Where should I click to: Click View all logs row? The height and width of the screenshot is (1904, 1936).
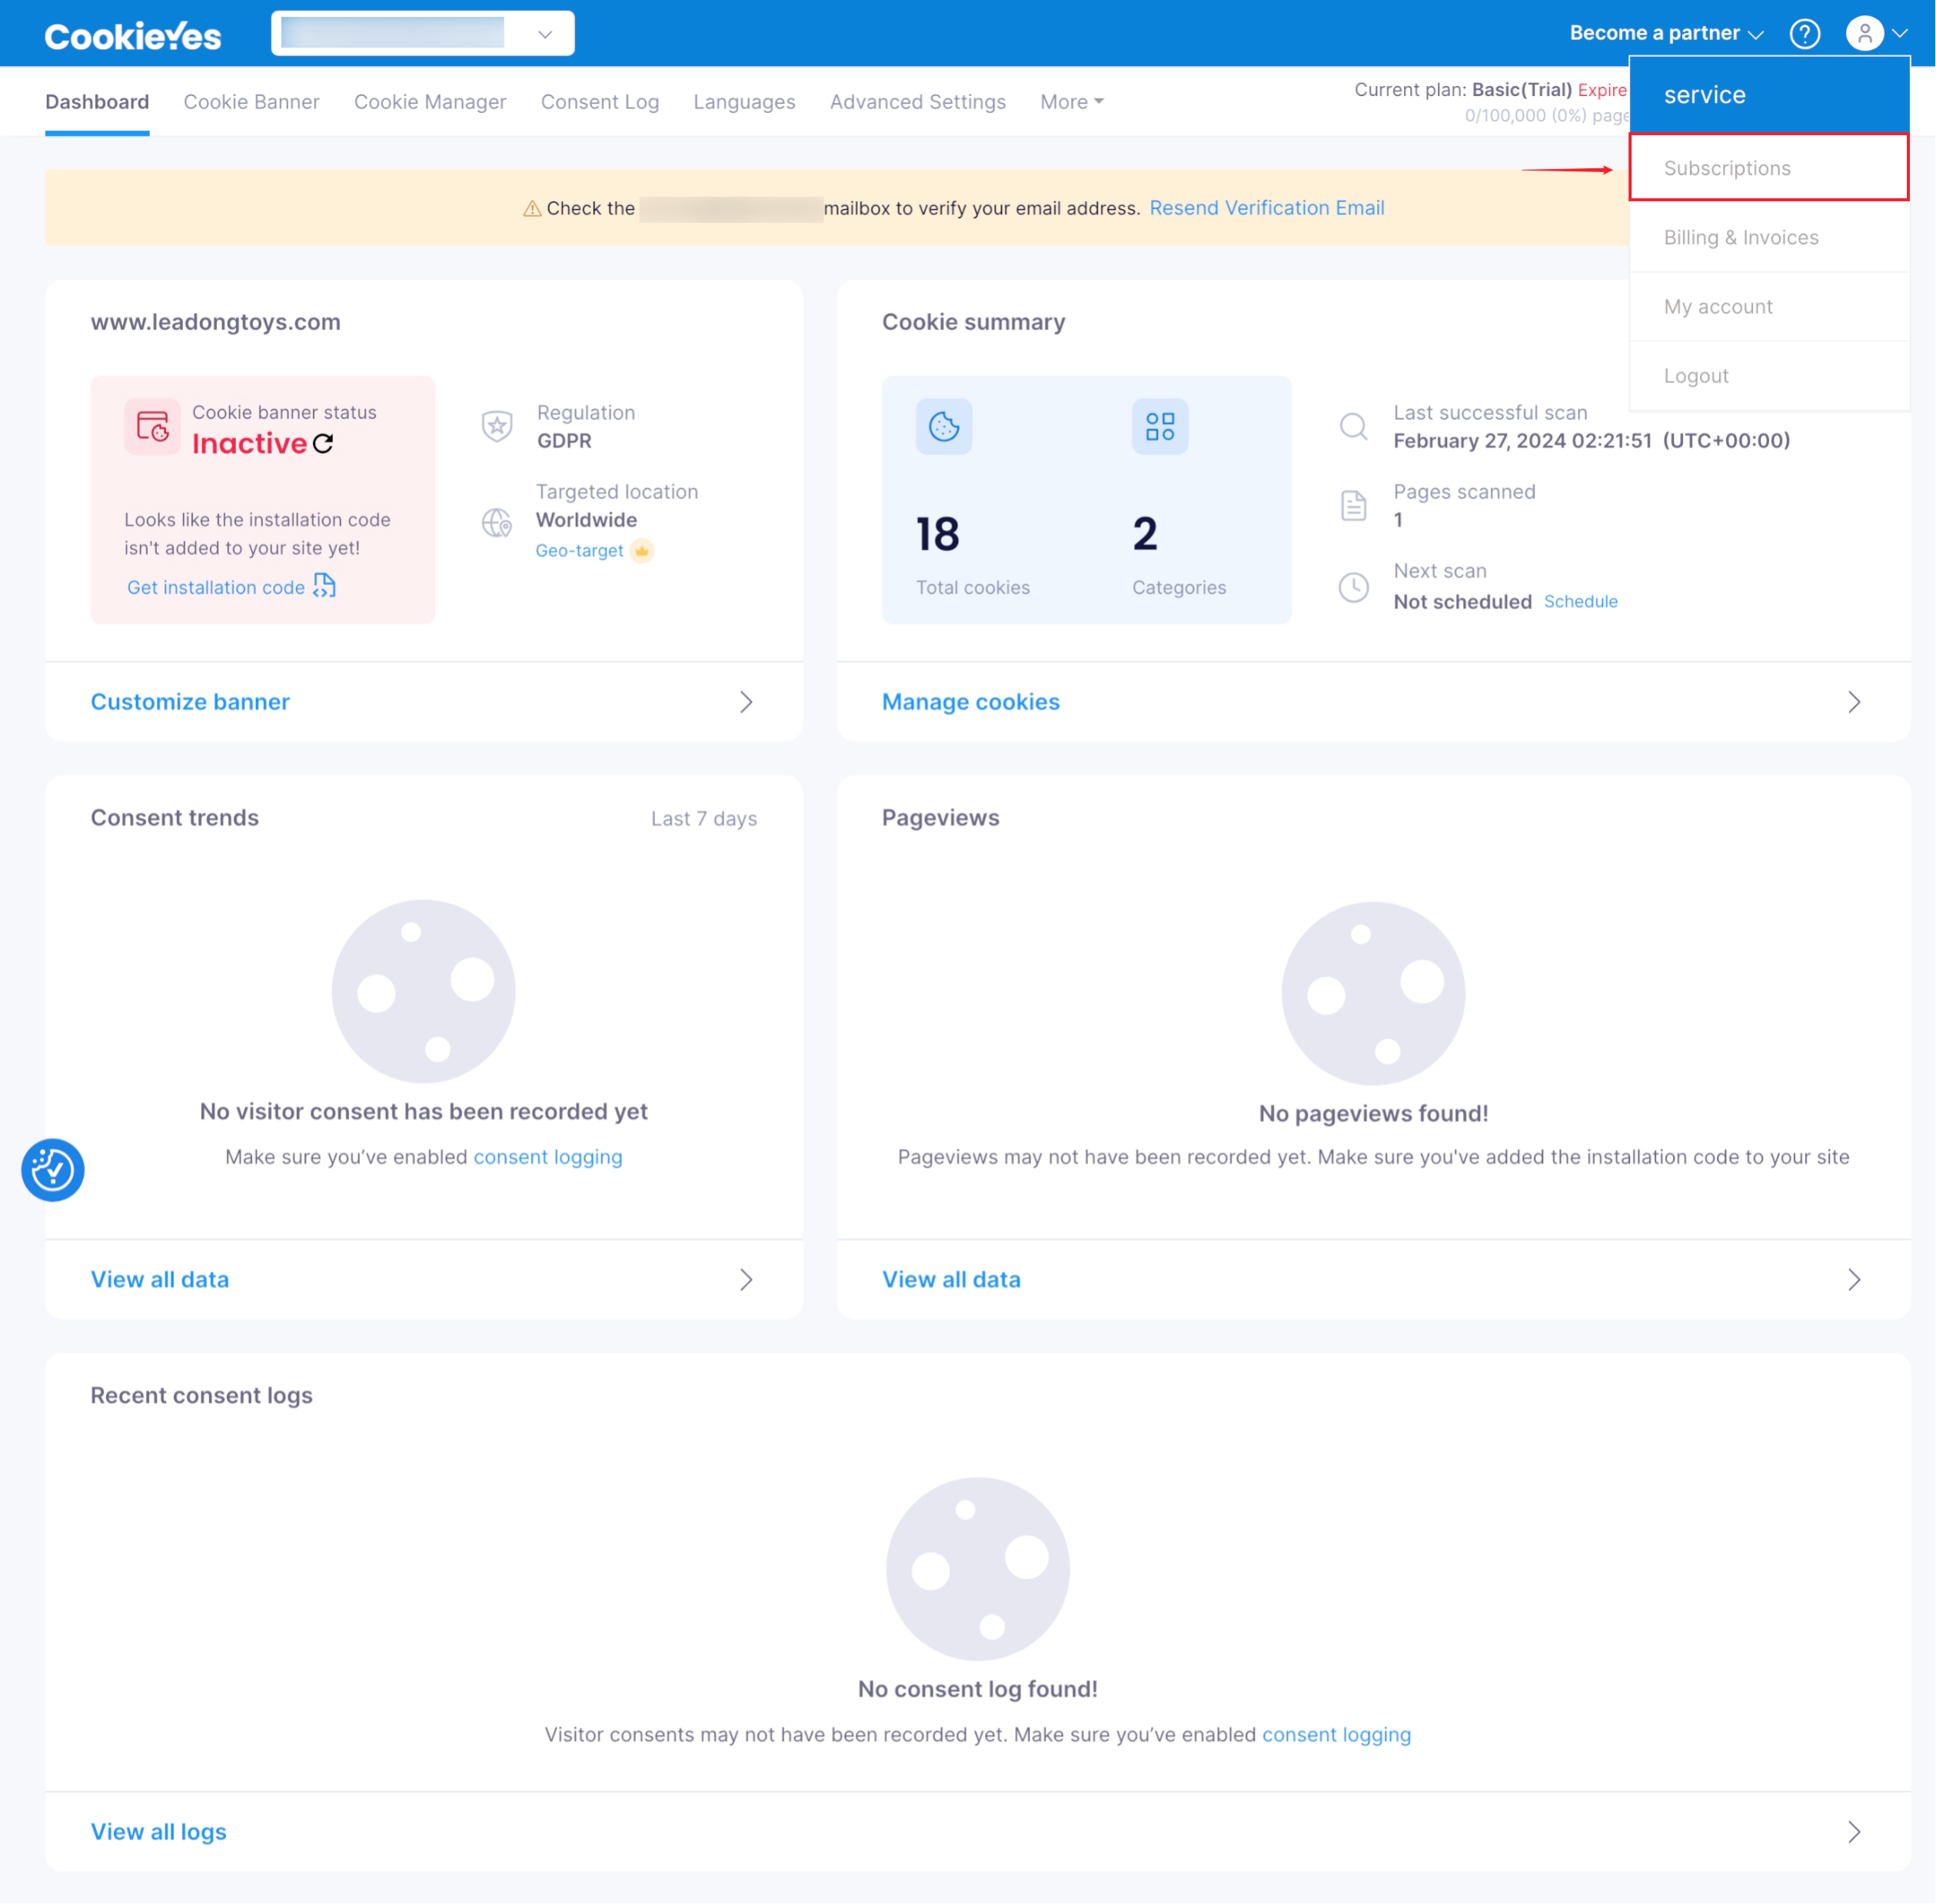click(158, 1831)
